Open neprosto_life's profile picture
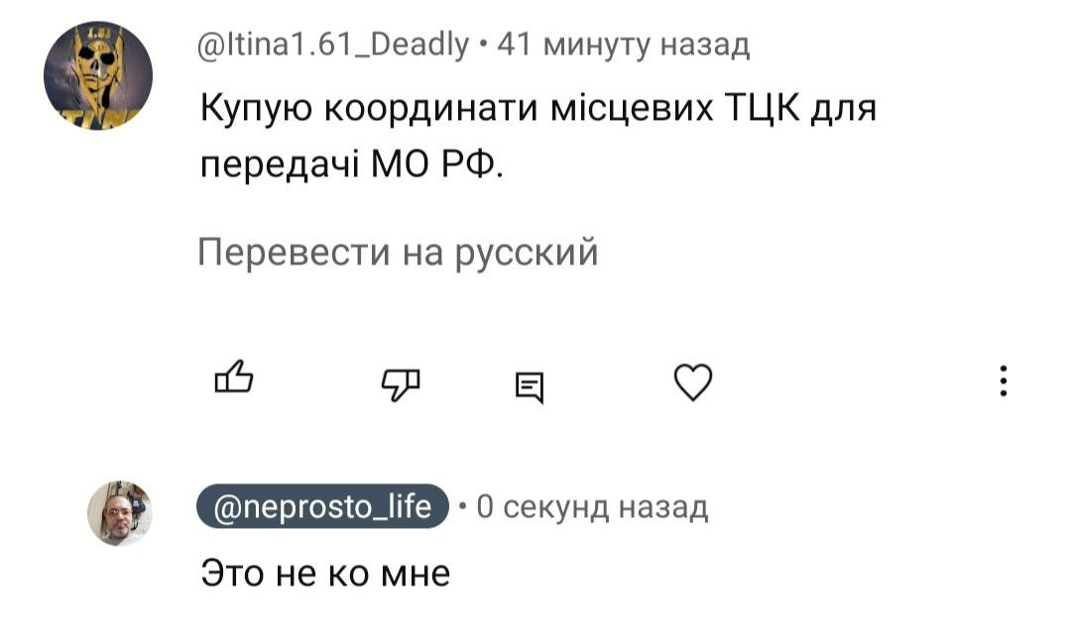This screenshot has height=635, width=1071. (119, 513)
